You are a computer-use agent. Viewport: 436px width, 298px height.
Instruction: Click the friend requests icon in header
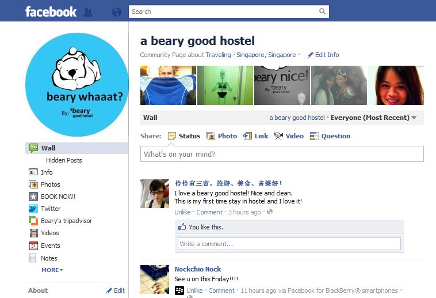[x=88, y=12]
